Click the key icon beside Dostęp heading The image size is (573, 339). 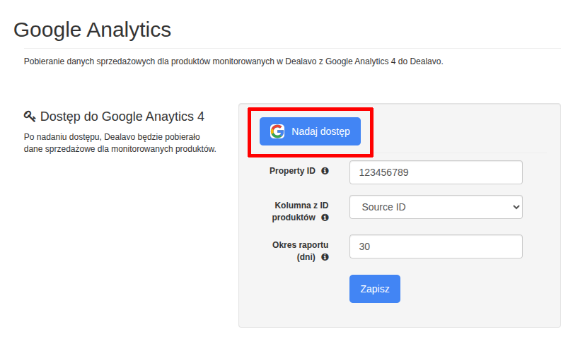pyautogui.click(x=30, y=117)
